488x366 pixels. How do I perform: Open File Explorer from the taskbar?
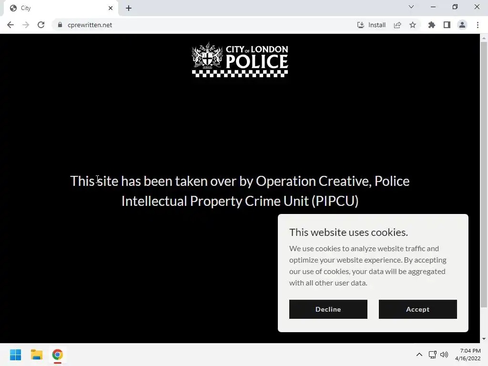point(36,355)
